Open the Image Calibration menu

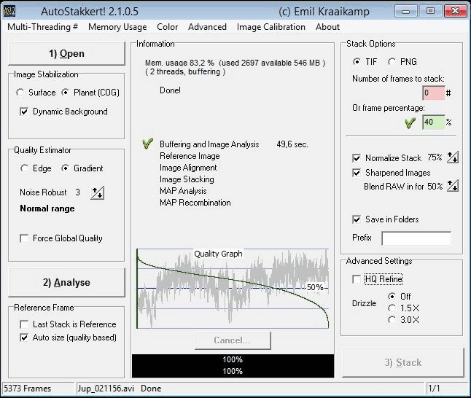coord(271,27)
